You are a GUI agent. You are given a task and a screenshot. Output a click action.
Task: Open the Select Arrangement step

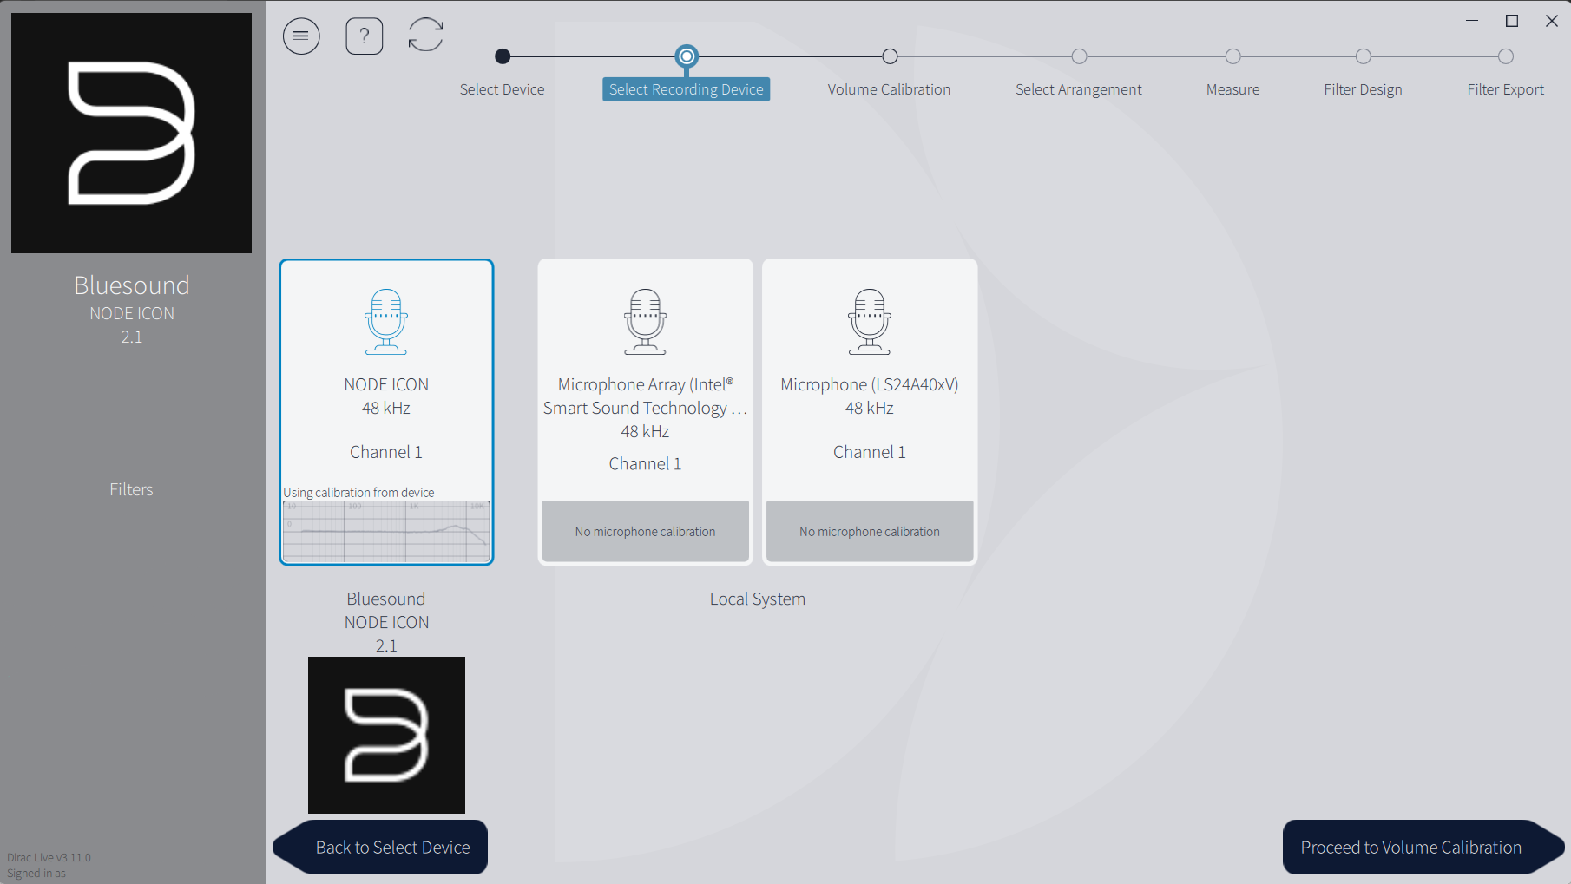(1079, 57)
